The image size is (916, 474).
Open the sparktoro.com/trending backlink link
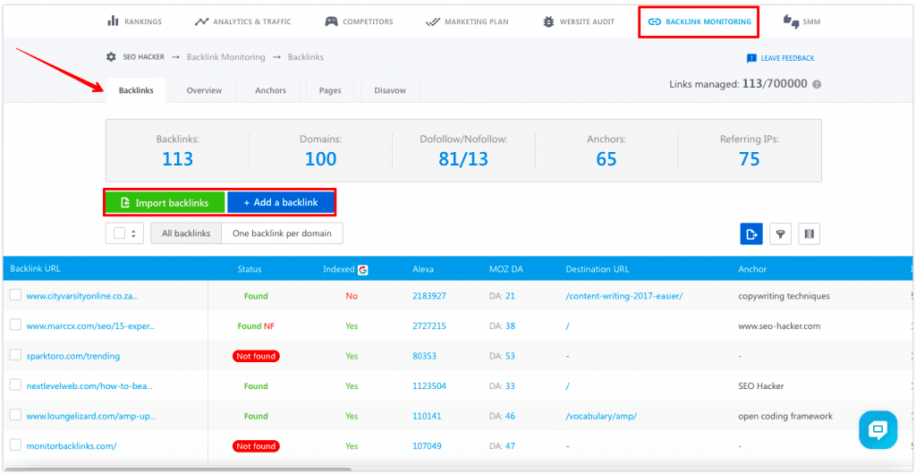click(x=73, y=356)
